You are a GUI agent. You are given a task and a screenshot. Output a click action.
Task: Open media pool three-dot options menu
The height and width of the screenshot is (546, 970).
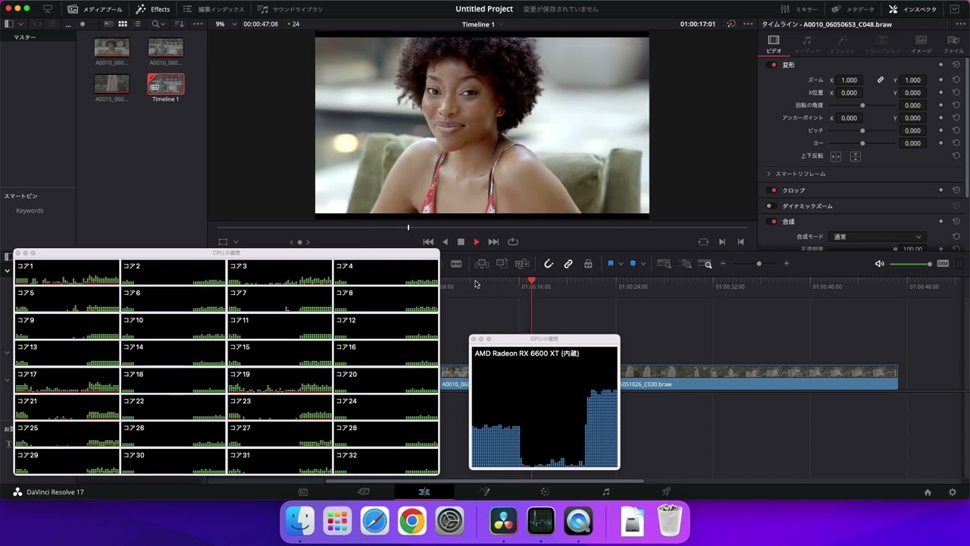198,24
